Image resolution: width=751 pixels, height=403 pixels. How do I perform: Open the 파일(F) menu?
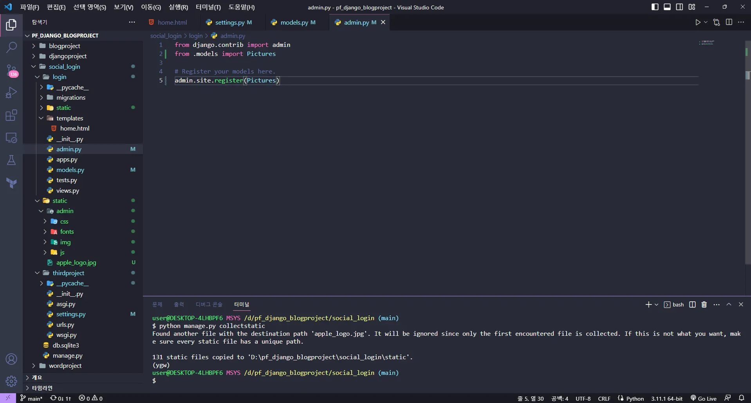pyautogui.click(x=30, y=7)
